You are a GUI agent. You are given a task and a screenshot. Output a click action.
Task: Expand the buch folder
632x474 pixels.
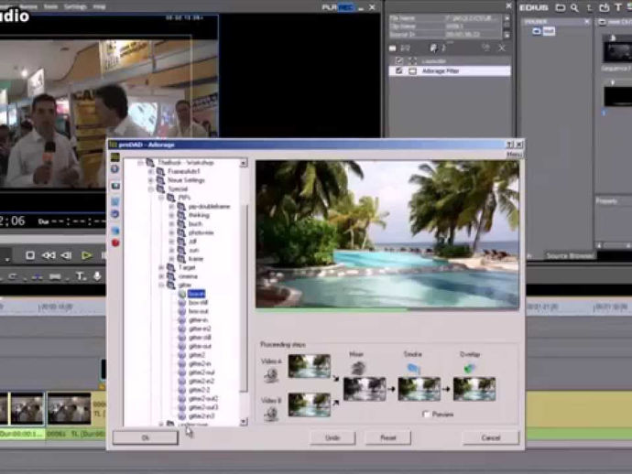[171, 224]
